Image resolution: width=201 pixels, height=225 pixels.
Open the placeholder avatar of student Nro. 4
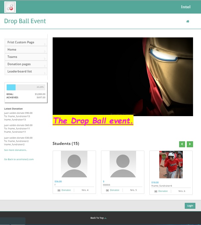74,164
